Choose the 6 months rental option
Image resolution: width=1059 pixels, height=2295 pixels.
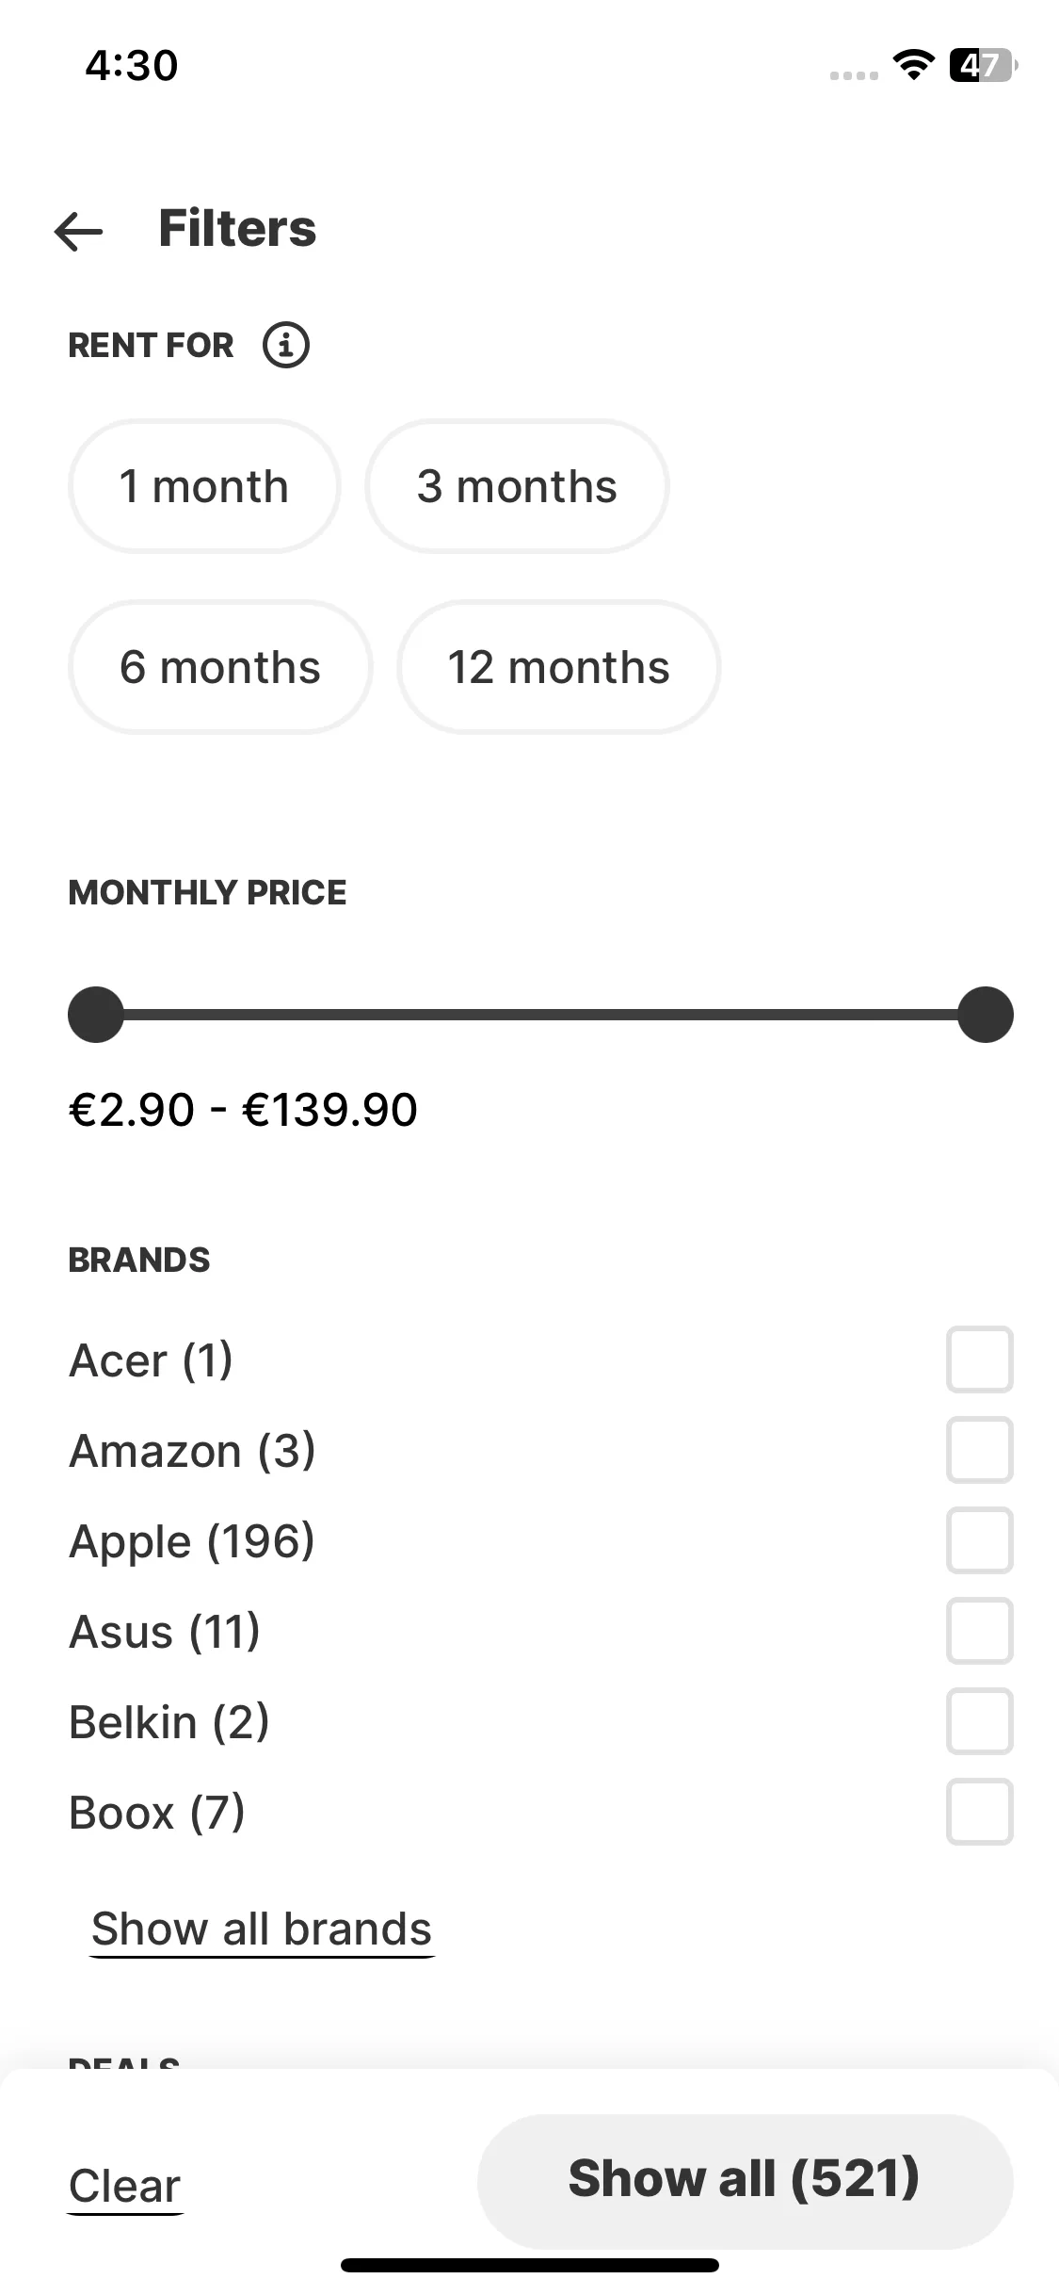click(220, 667)
